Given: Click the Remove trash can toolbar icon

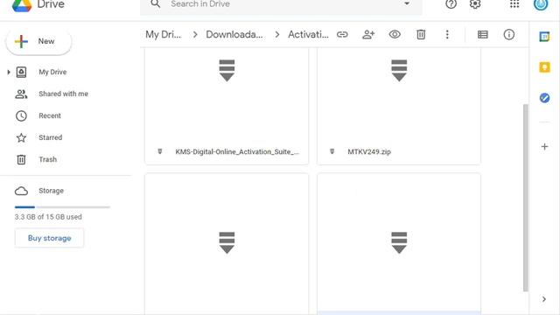Looking at the screenshot, I should point(421,35).
